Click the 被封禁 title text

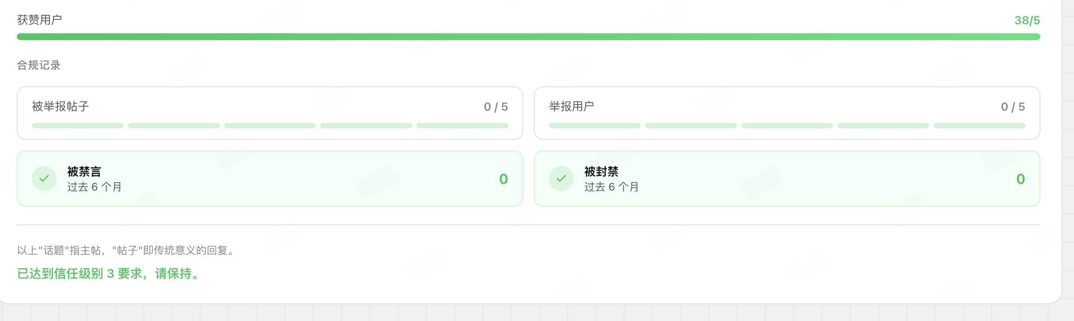601,171
